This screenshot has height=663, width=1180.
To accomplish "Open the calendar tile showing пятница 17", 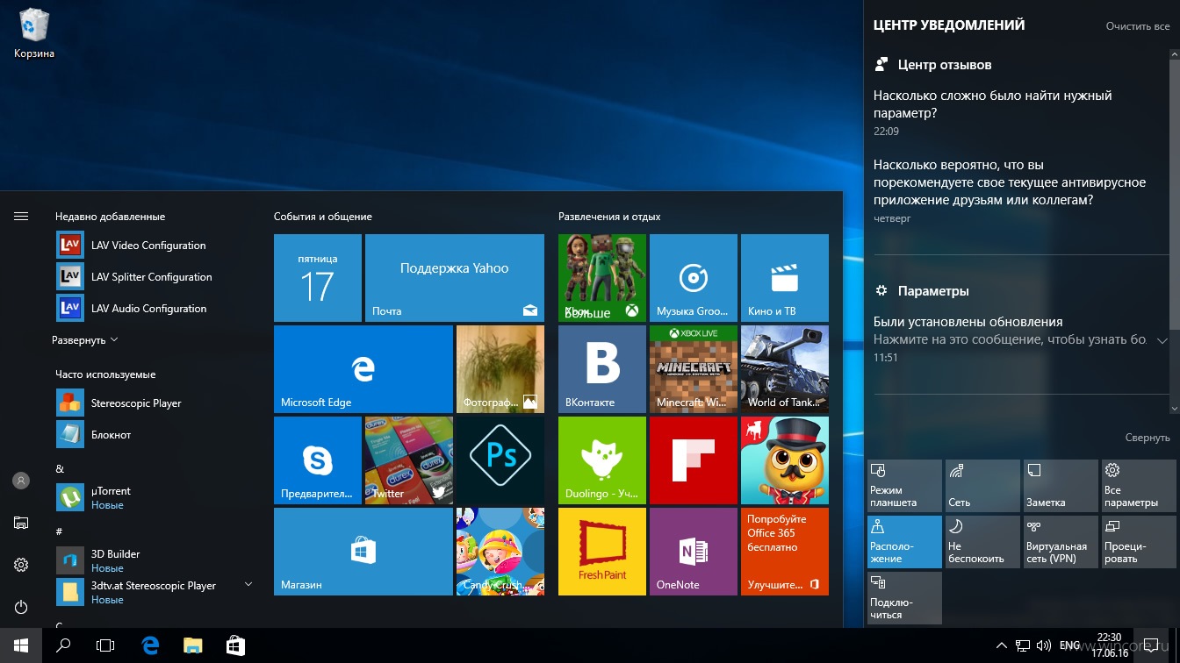I will click(318, 278).
